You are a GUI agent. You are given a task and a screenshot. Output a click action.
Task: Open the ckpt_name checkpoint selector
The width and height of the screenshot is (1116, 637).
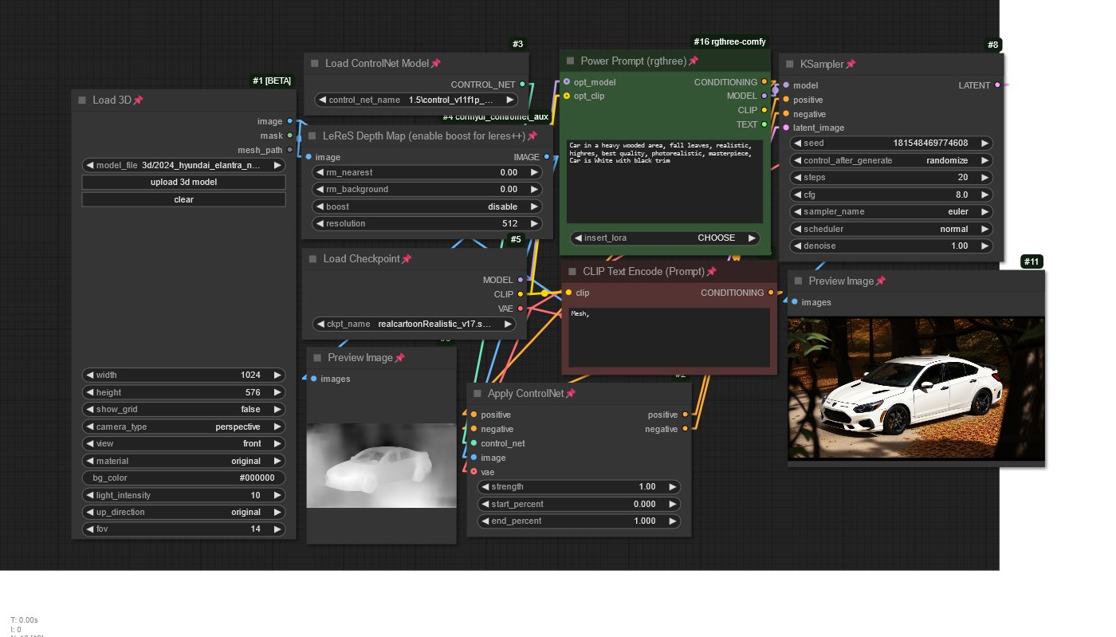click(415, 324)
